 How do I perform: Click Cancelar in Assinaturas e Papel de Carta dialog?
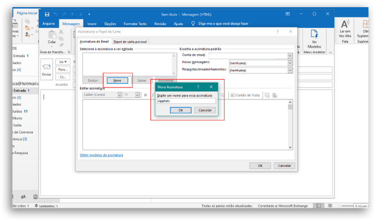284,166
